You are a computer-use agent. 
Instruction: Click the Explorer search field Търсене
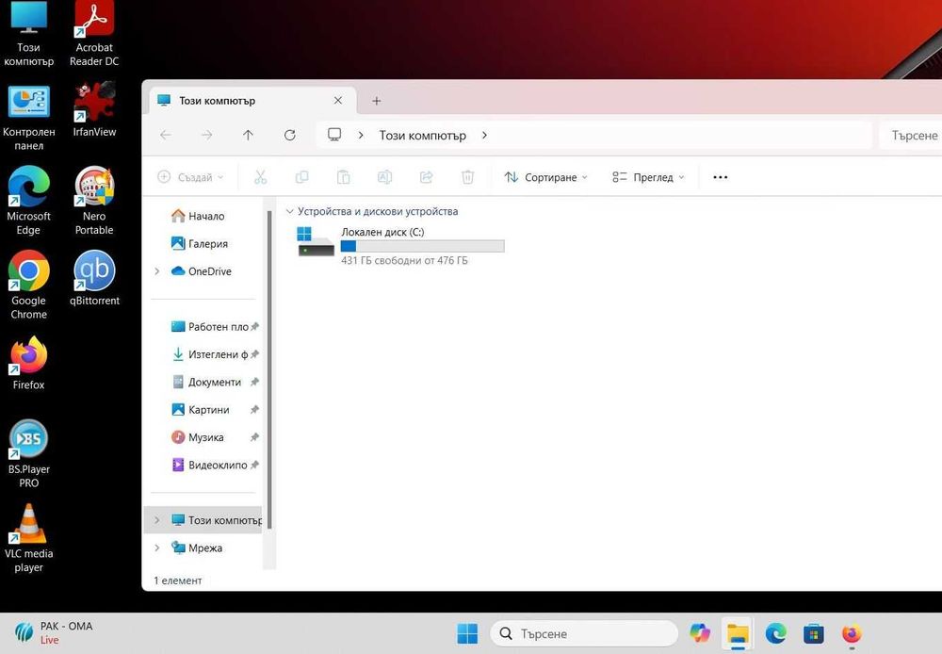(x=911, y=136)
